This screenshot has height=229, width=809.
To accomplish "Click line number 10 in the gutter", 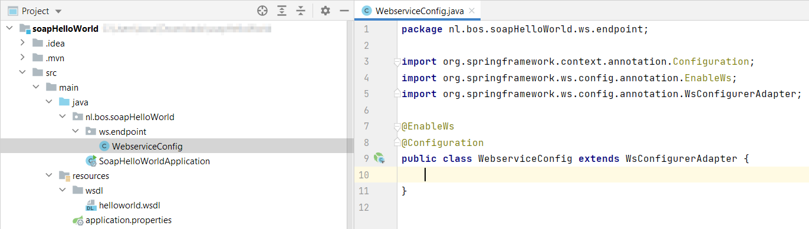I will click(363, 175).
